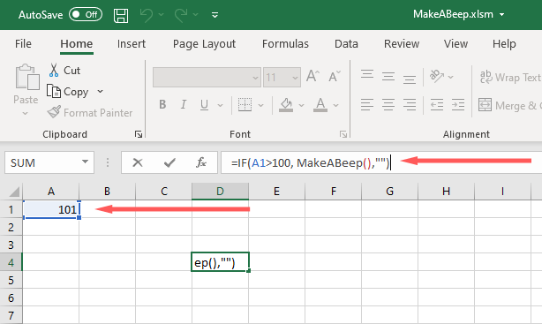Click the Orientation text rotation icon
This screenshot has height=324, width=542.
[437, 77]
